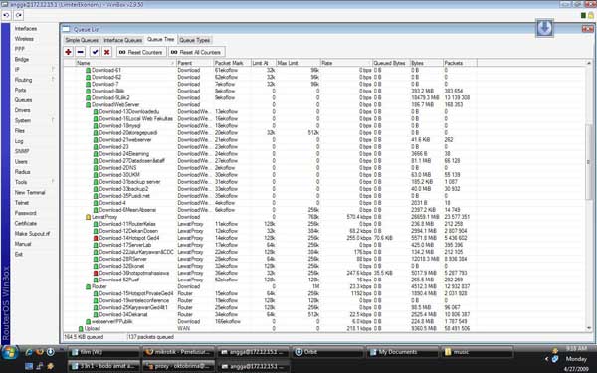
Task: Open the mikrotik Firefox taskbar button
Action: click(x=179, y=352)
